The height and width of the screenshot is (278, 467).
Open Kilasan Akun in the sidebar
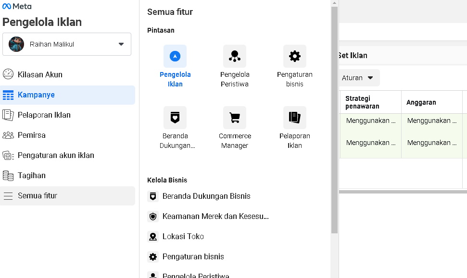tap(67, 74)
